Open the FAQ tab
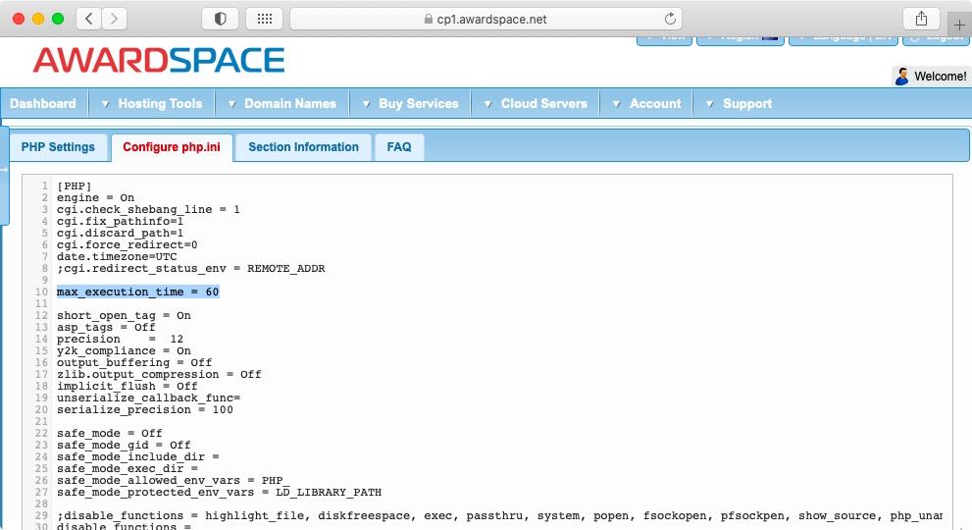 (399, 147)
